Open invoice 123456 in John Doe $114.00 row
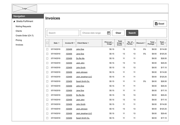The width and height of the screenshot is (180, 125). point(69,49)
